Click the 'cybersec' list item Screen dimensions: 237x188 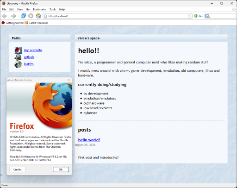tap(90, 113)
